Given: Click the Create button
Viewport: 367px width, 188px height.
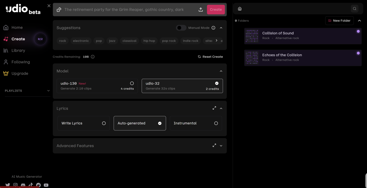Looking at the screenshot, I should pyautogui.click(x=216, y=9).
